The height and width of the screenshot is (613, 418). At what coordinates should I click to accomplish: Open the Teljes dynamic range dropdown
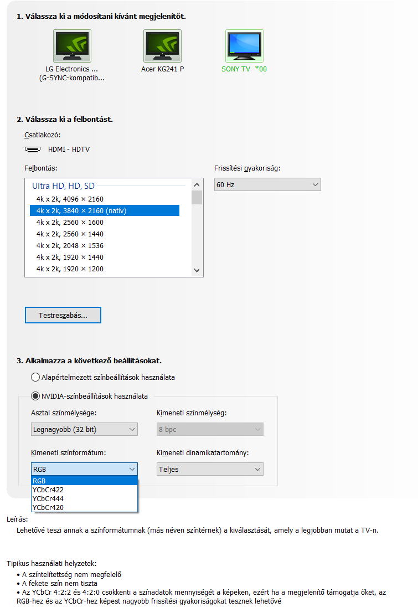210,469
